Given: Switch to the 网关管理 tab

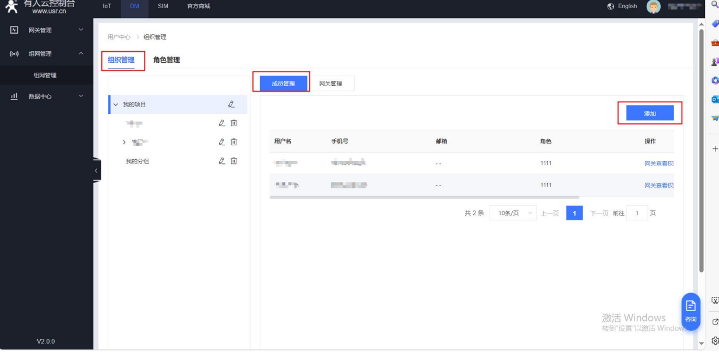Looking at the screenshot, I should click(x=330, y=84).
